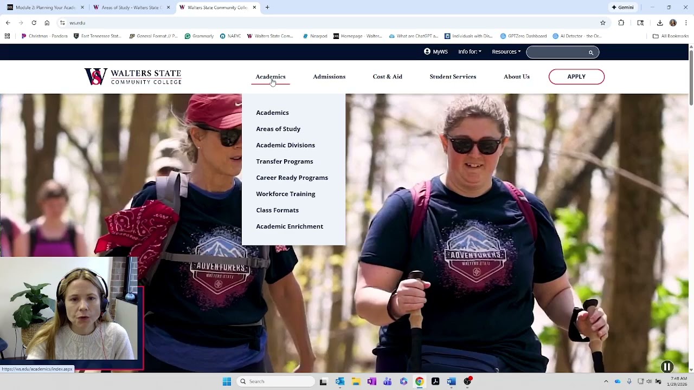The width and height of the screenshot is (694, 390).
Task: Open the Gemini button in Chrome
Action: click(x=622, y=8)
